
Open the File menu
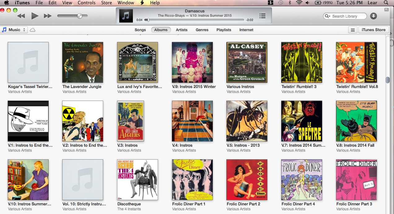[39, 3]
